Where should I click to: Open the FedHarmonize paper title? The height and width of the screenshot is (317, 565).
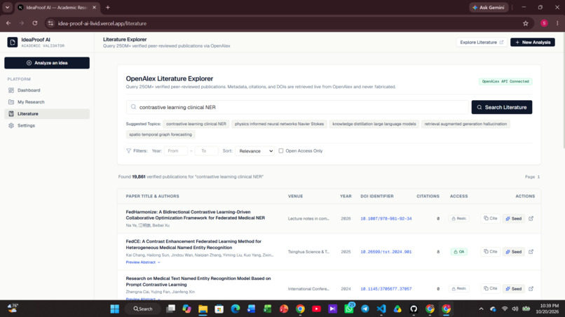point(196,215)
